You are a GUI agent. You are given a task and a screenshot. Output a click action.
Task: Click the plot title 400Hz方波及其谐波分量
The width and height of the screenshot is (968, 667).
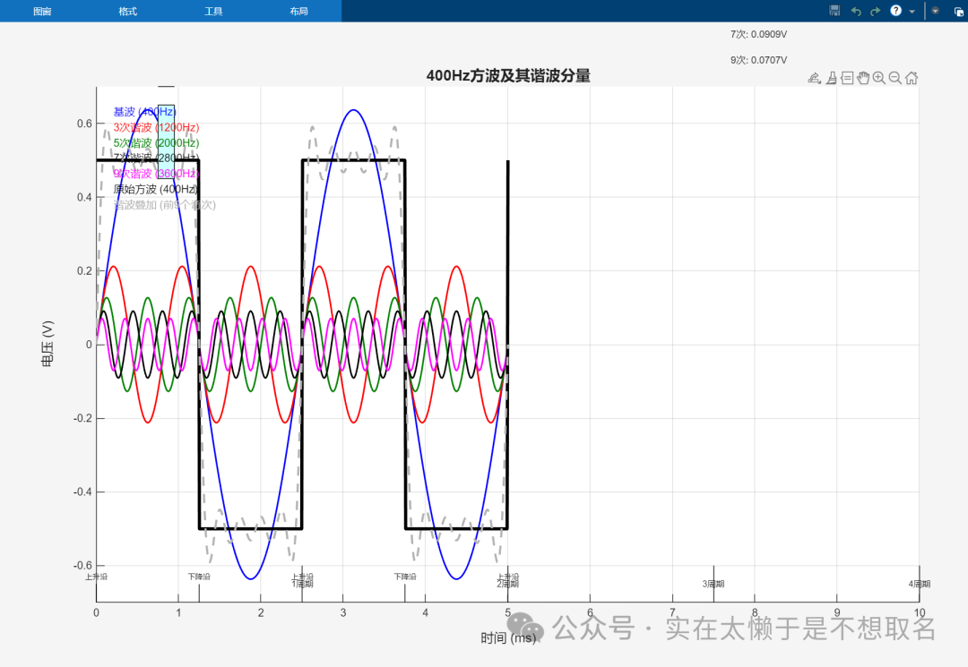point(508,76)
